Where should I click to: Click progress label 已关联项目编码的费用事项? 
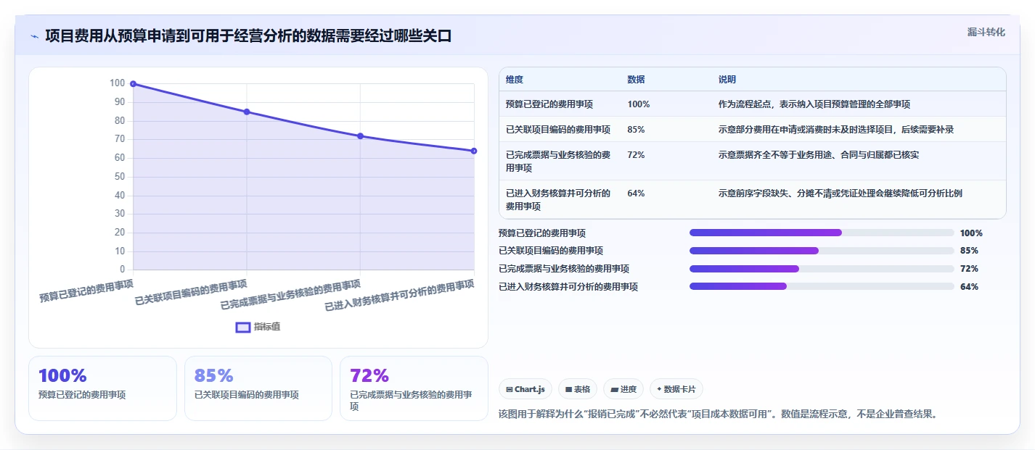pyautogui.click(x=551, y=251)
